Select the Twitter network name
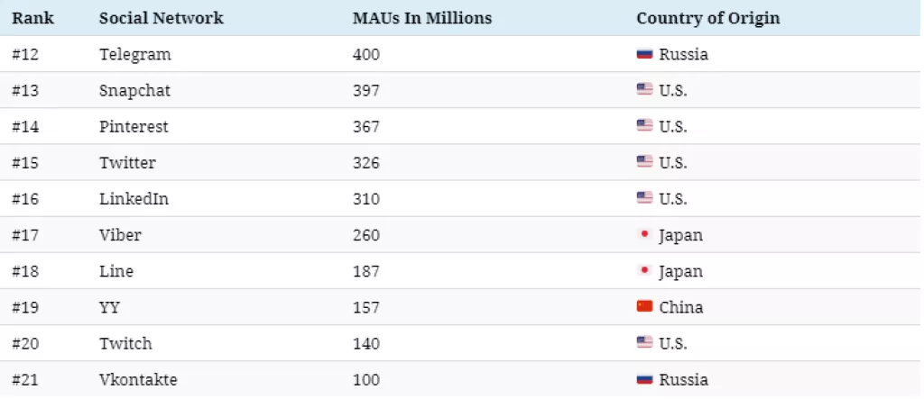Screen dimensions: 924x399 click(127, 163)
